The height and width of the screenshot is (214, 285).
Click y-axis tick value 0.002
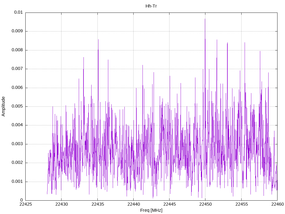click(x=17, y=163)
